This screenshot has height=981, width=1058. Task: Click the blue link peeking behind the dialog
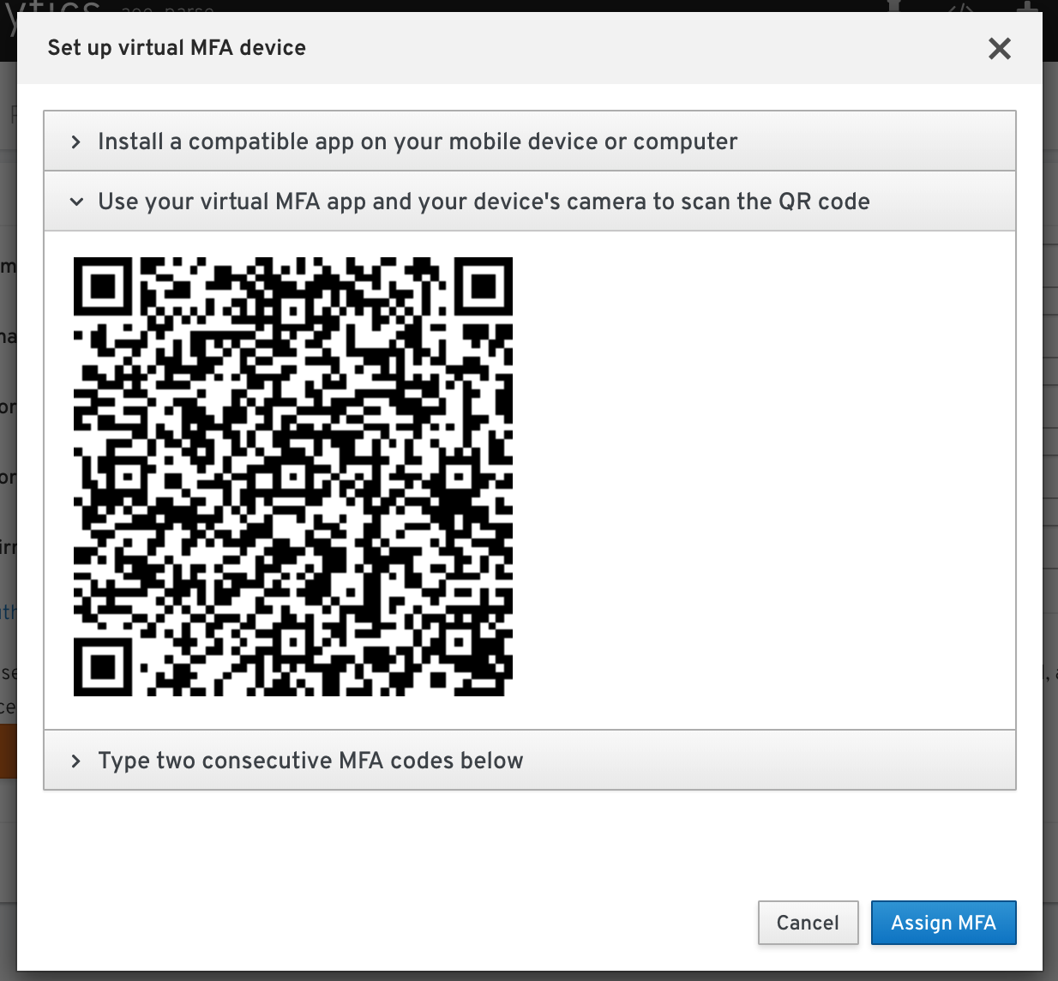[x=8, y=611]
